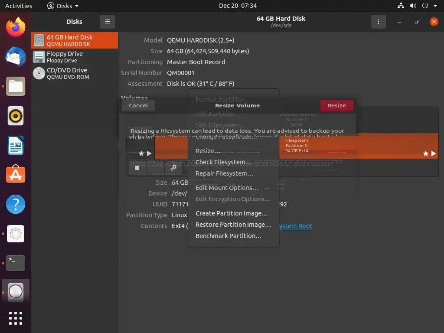
Task: Click the serial number QM00001
Action: click(x=181, y=73)
